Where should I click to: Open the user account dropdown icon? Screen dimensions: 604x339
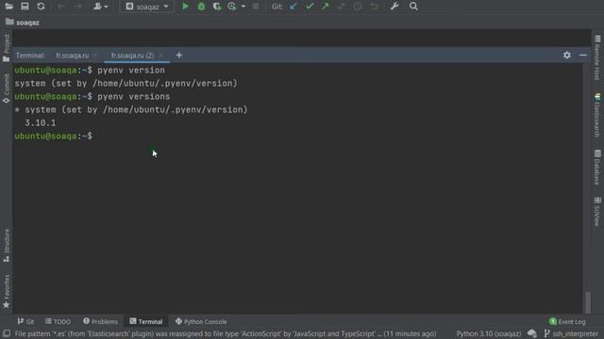click(101, 7)
